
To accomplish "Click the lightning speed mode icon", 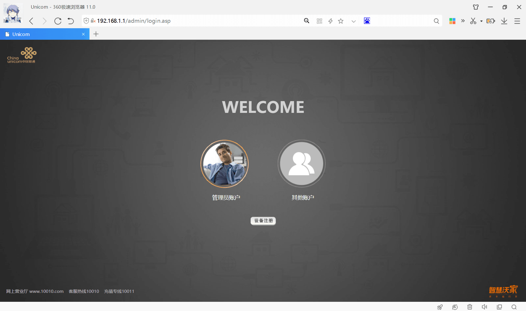I will 330,21.
